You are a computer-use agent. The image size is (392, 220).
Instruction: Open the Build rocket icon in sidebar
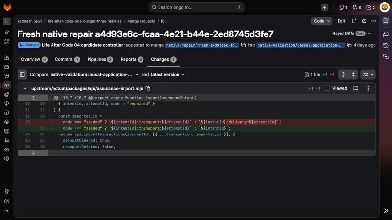(x=7, y=94)
